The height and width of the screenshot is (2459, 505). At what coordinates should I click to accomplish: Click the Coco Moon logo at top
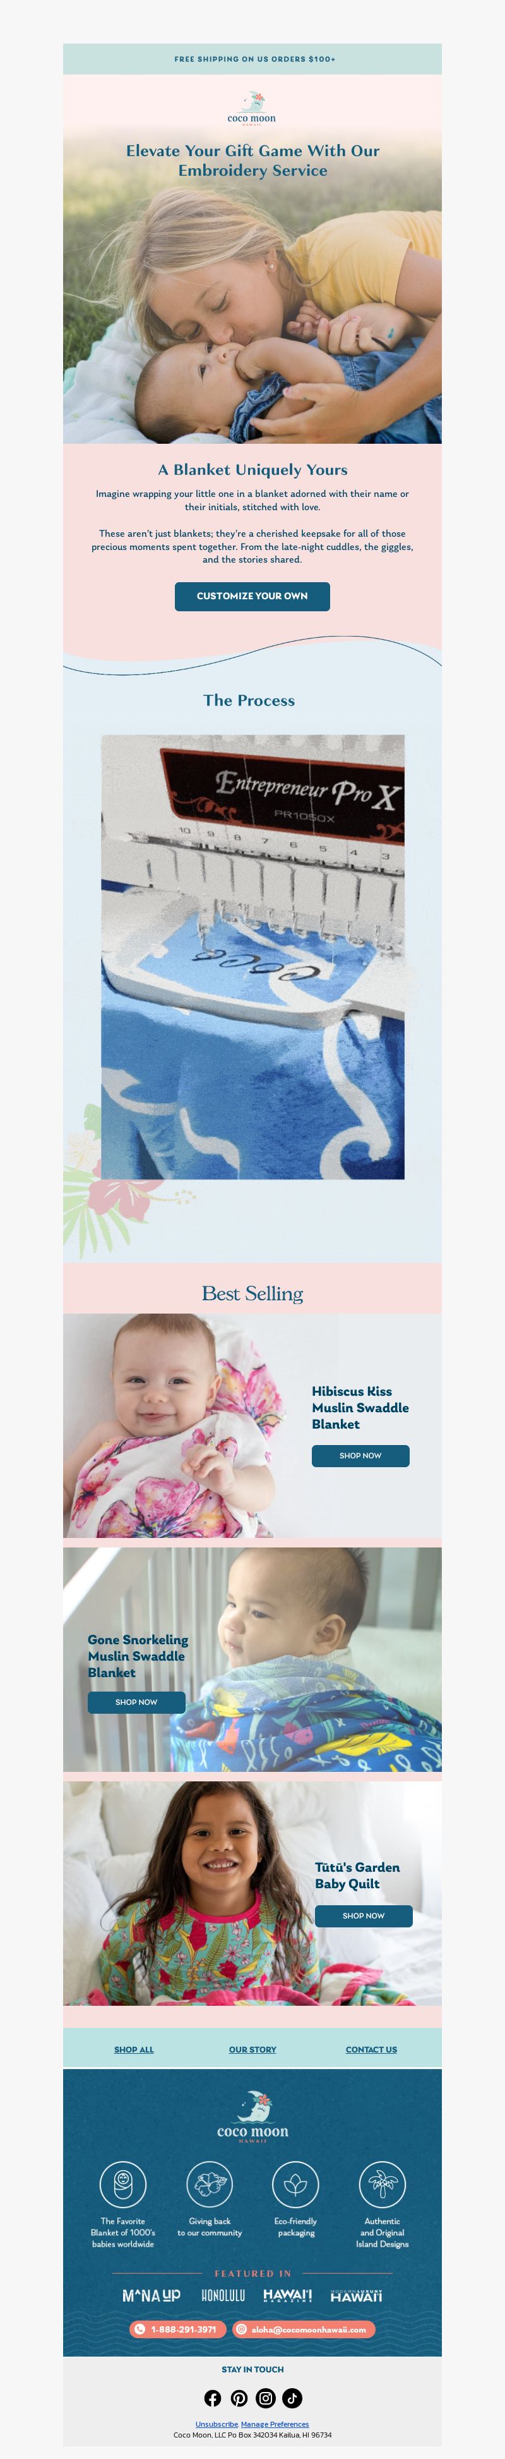tap(251, 109)
